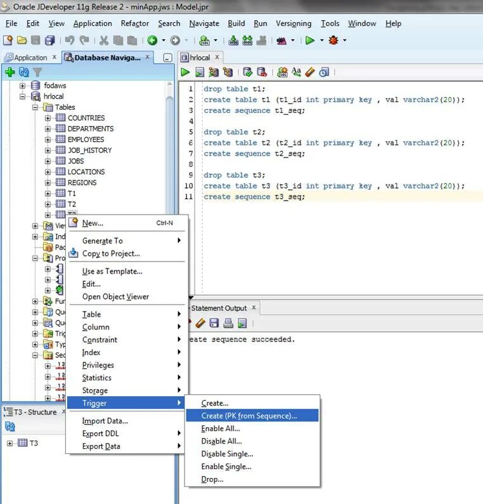The image size is (483, 504).
Task: Open SQL History clock icon
Action: pos(324,72)
